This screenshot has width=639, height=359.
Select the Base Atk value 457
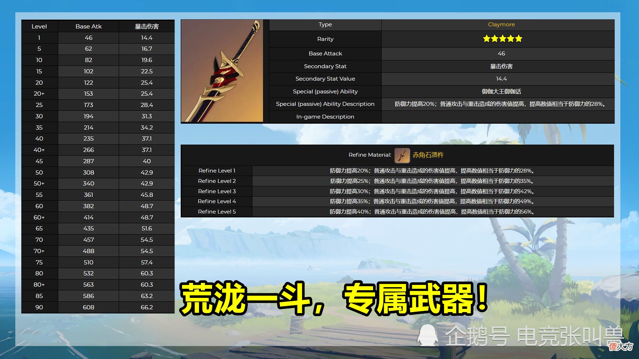tap(89, 240)
